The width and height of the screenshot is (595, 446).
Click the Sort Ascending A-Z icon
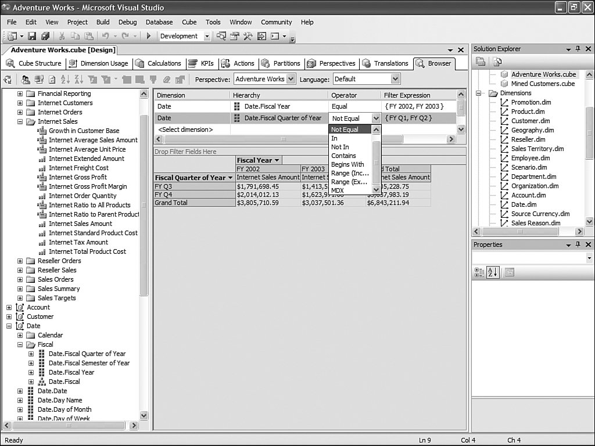[65, 79]
